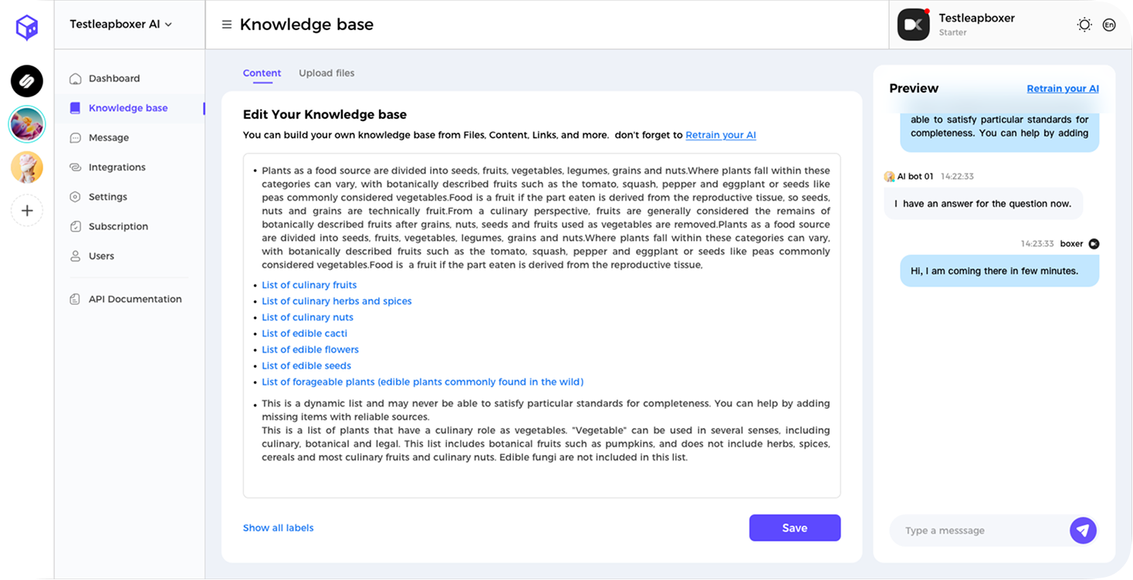Viewport: 1133px width, 580px height.
Task: Collapse the sidebar with the hamburger icon
Action: [226, 24]
